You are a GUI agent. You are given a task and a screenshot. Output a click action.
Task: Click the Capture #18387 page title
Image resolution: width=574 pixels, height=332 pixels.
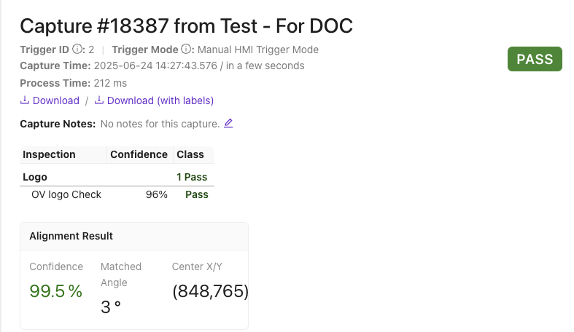click(x=186, y=26)
